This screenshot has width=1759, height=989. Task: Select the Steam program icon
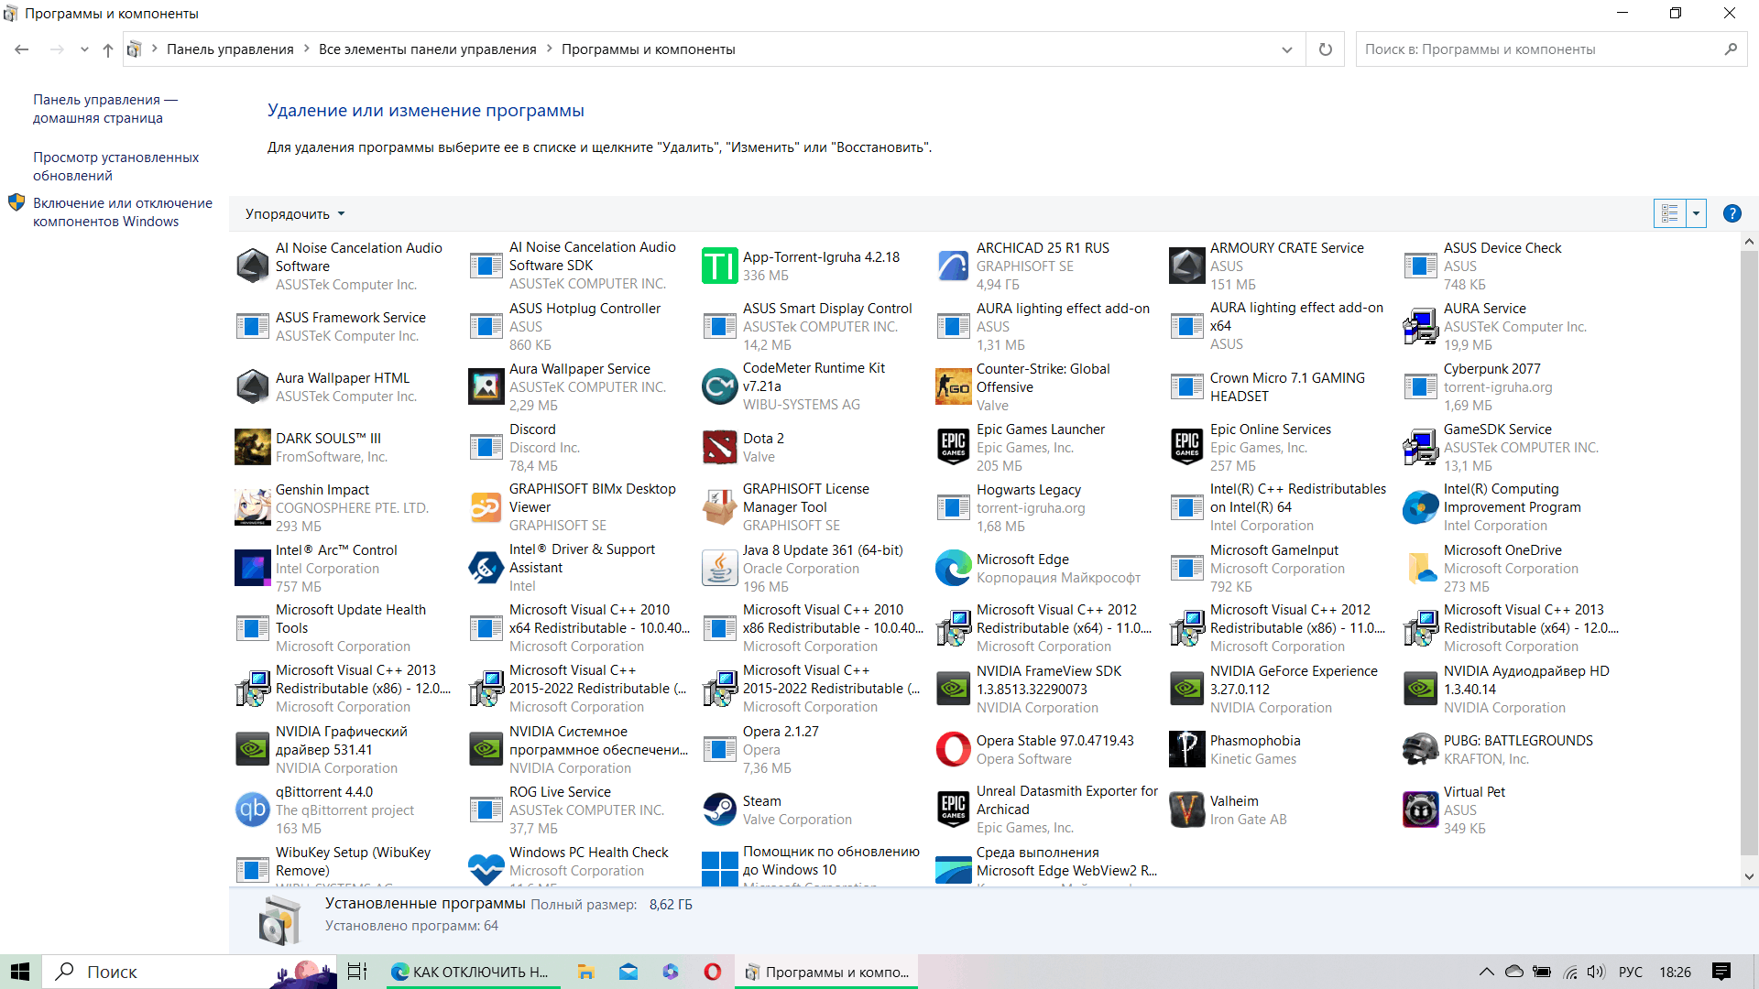pyautogui.click(x=719, y=810)
